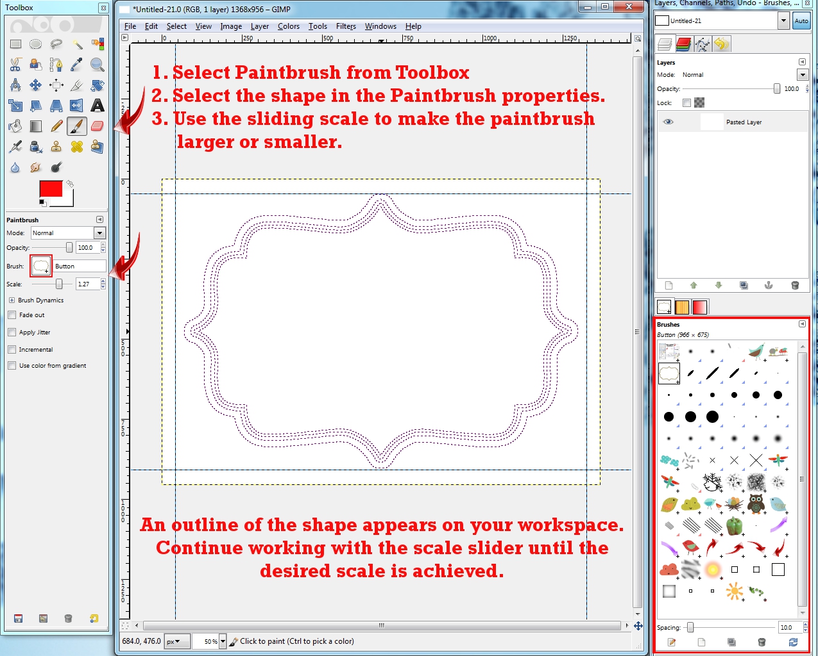Open the Filters menu
Screen dimensions: 818x656
point(346,26)
